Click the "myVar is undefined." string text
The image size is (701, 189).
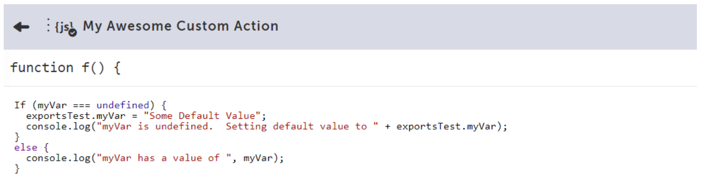coord(155,127)
